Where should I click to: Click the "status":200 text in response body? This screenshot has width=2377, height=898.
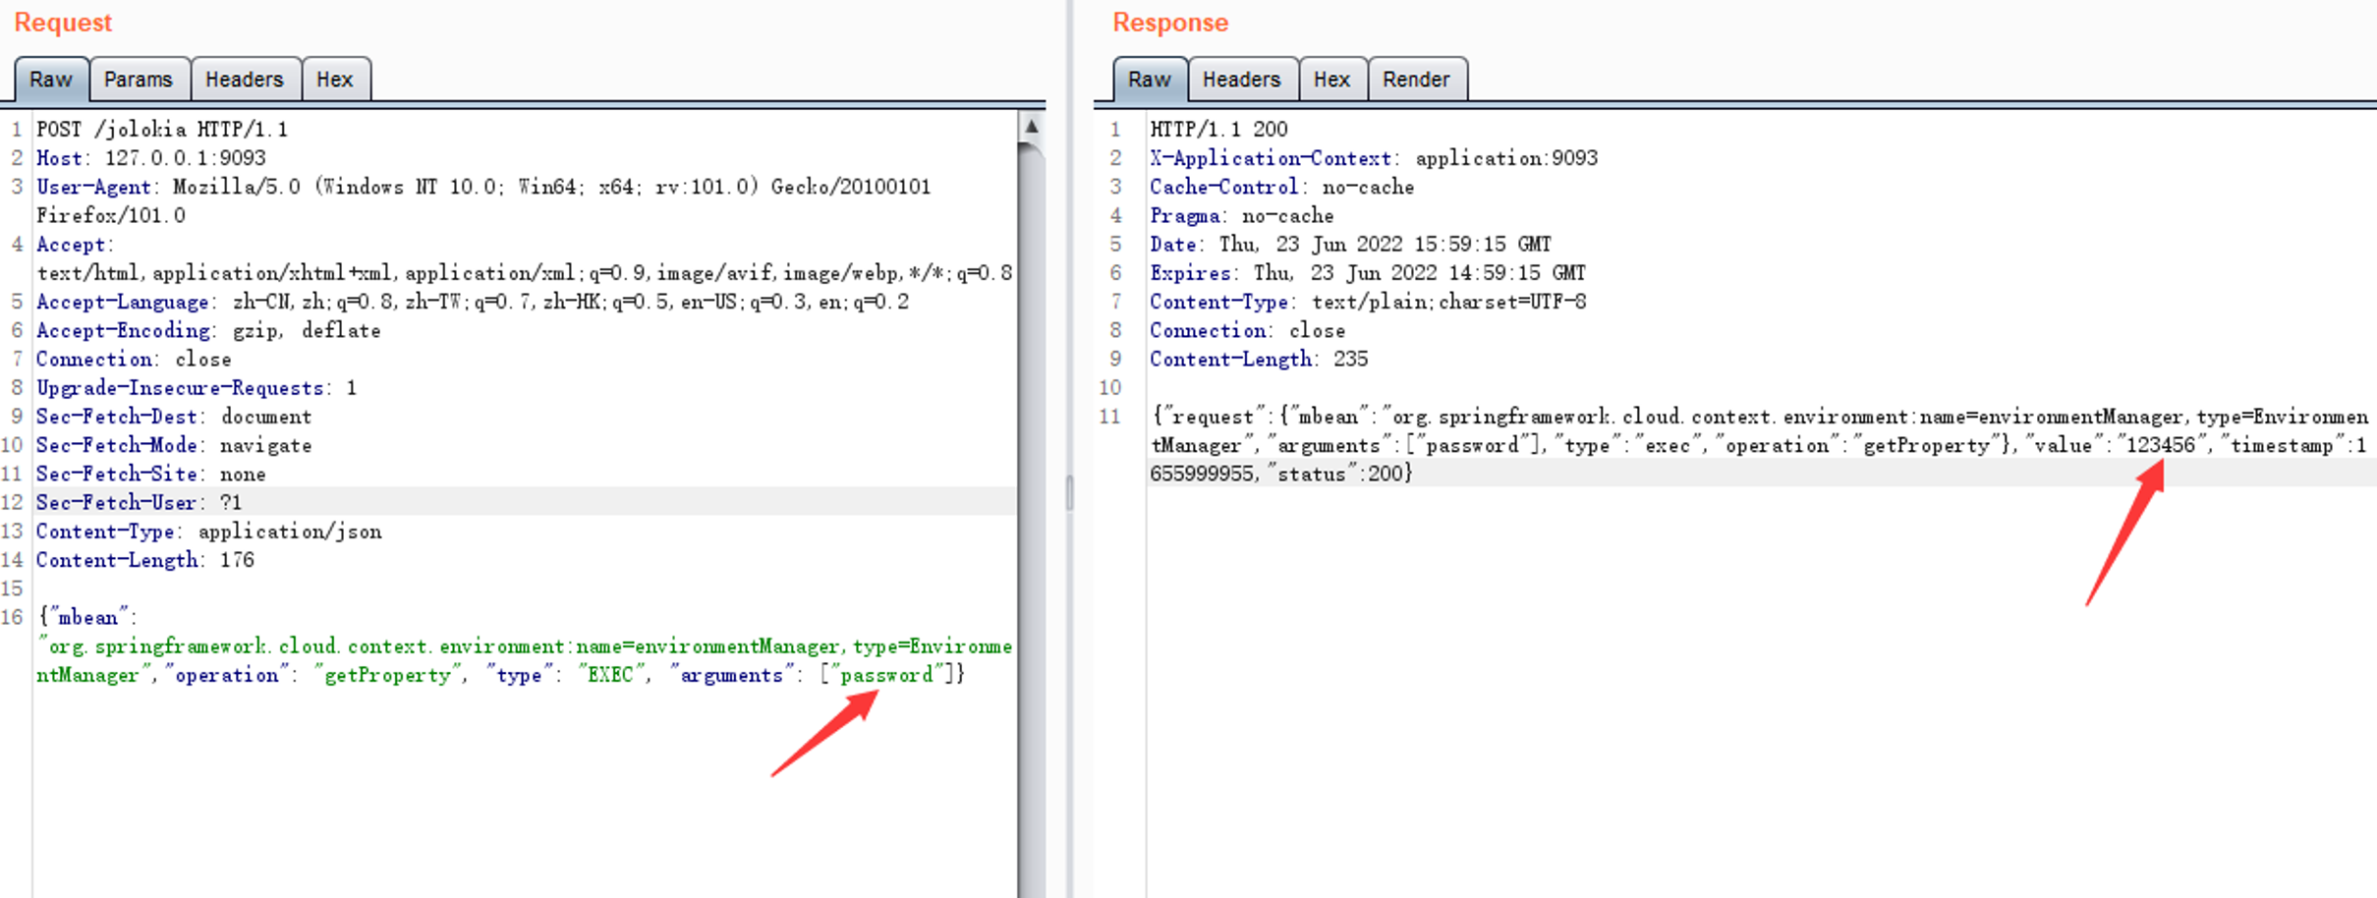point(1336,475)
